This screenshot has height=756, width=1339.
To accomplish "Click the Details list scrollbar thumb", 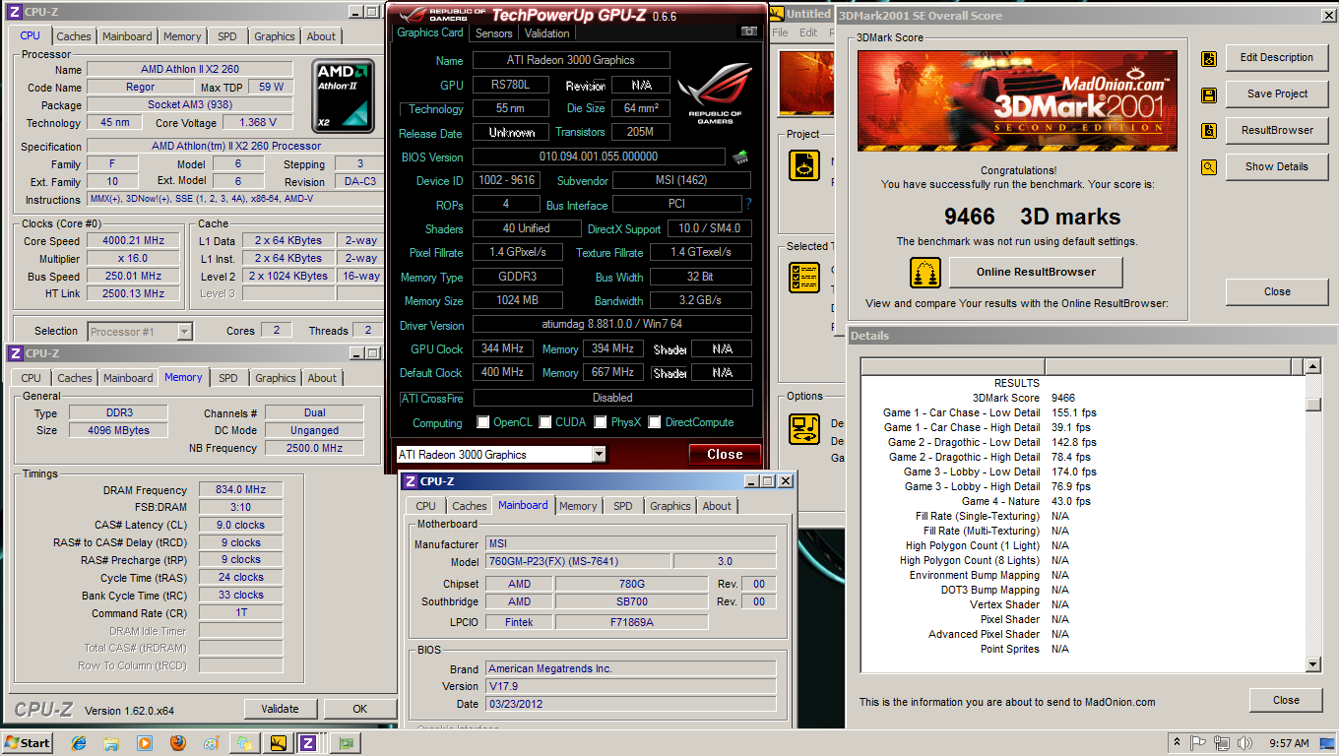I will click(1312, 405).
